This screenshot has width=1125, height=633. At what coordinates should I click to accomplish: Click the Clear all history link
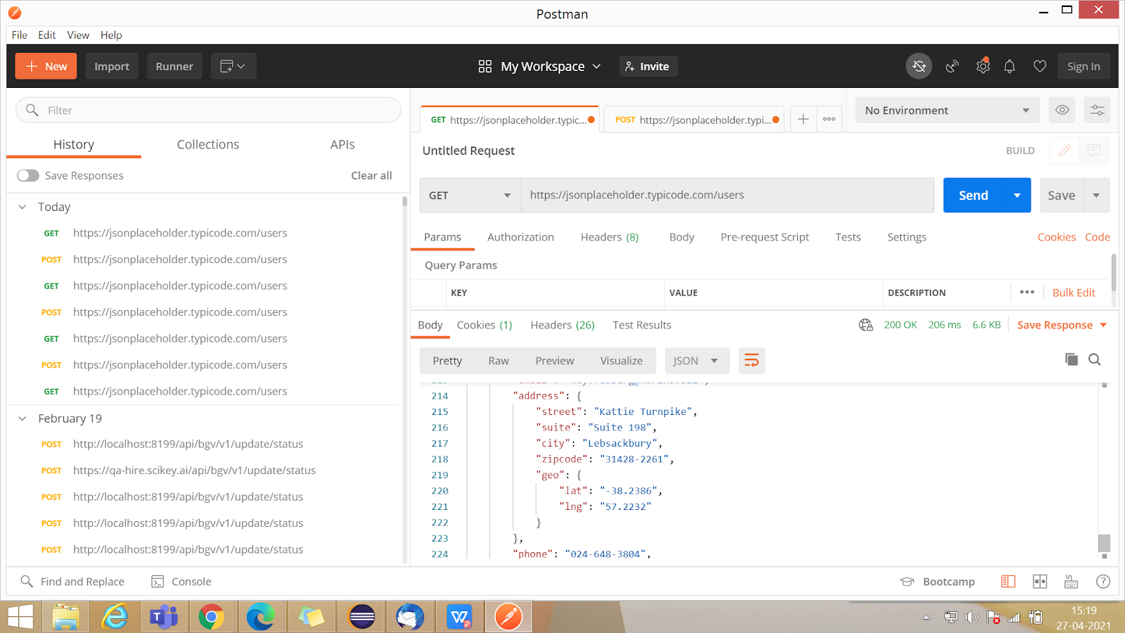(371, 175)
